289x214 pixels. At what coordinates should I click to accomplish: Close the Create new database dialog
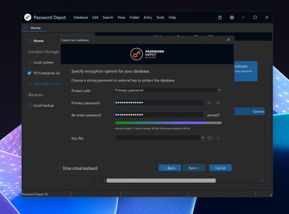(228, 40)
